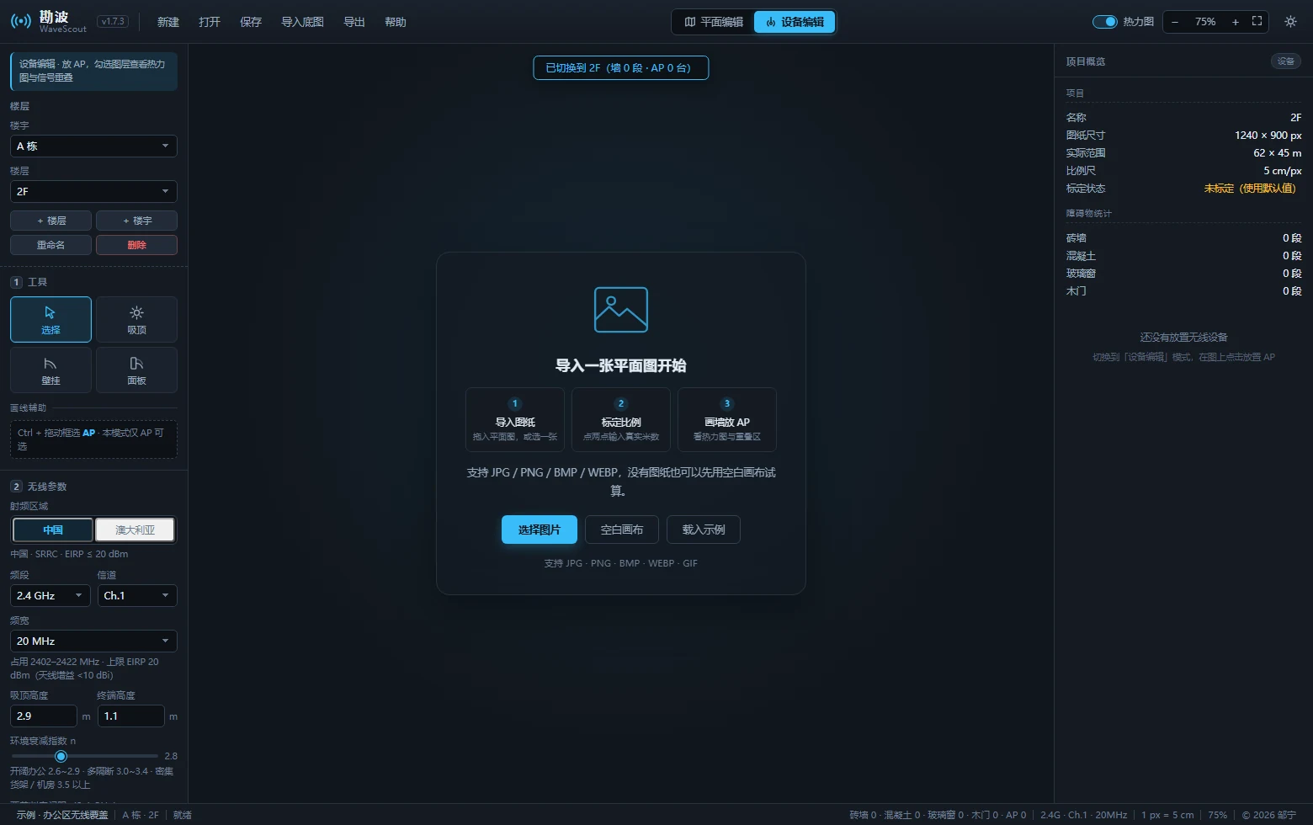1313x825 pixels.
Task: Click the red 删除 button
Action: (136, 245)
